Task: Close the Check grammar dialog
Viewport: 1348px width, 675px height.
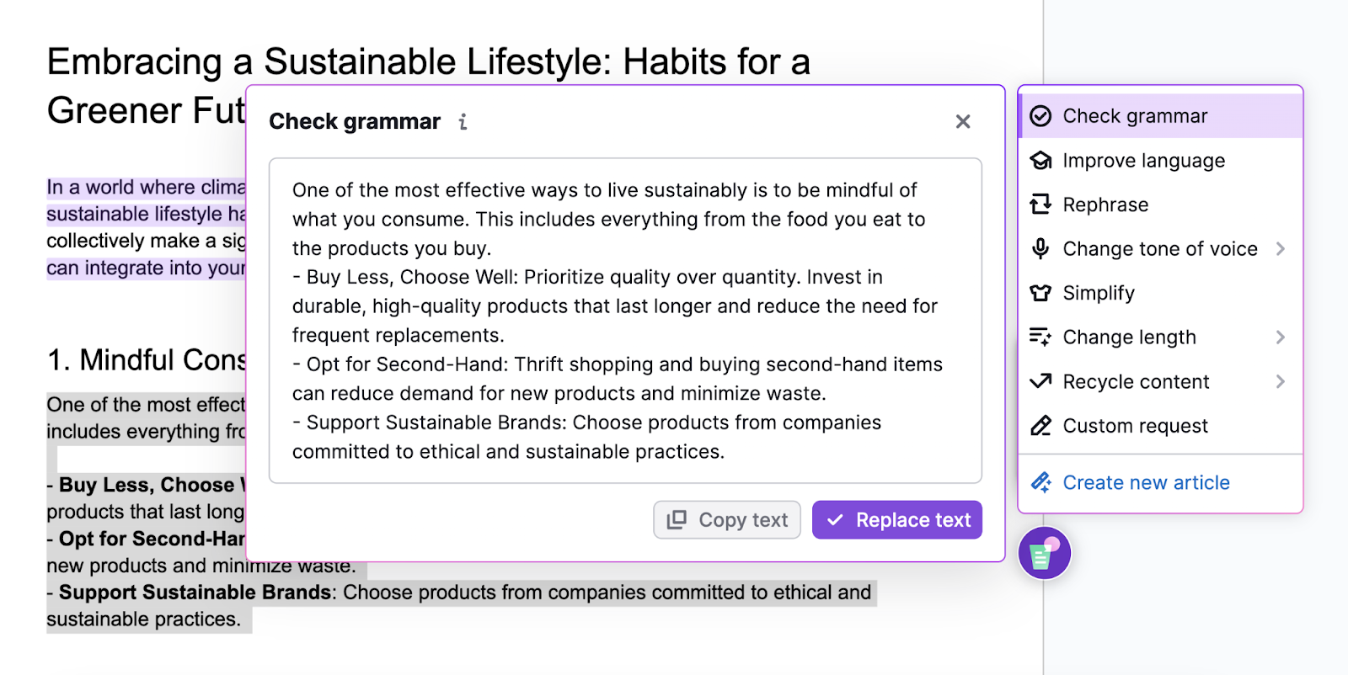Action: [x=963, y=121]
